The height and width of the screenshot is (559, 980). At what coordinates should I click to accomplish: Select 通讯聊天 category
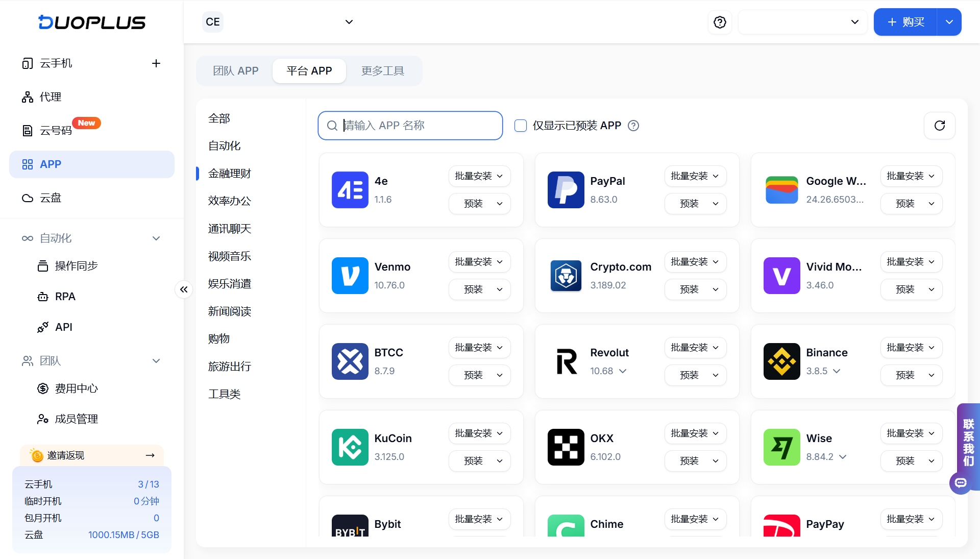tap(230, 229)
